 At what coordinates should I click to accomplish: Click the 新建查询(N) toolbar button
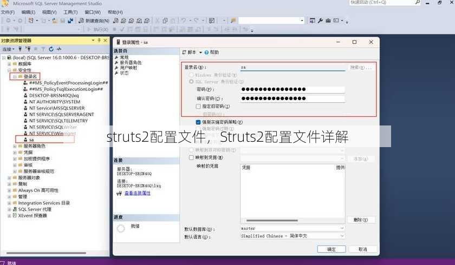click(94, 21)
